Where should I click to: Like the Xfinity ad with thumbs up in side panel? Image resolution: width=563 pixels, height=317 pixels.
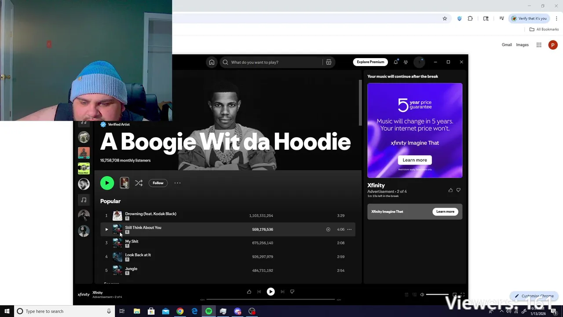point(450,190)
